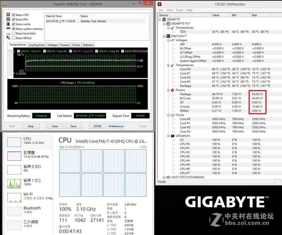Collapse the Powers section in HWMonitor
This screenshot has height=235, width=282.
point(168,90)
